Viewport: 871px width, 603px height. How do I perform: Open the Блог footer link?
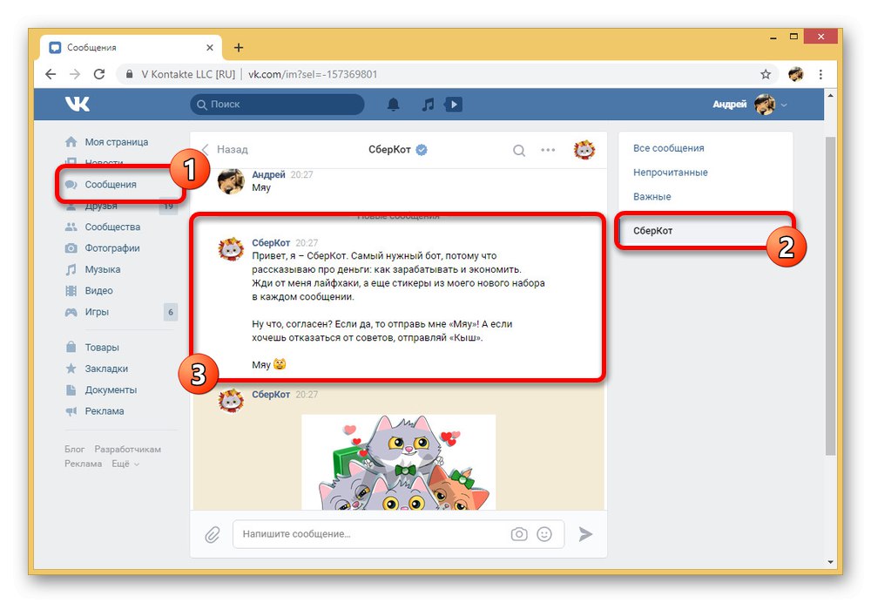pyautogui.click(x=74, y=449)
